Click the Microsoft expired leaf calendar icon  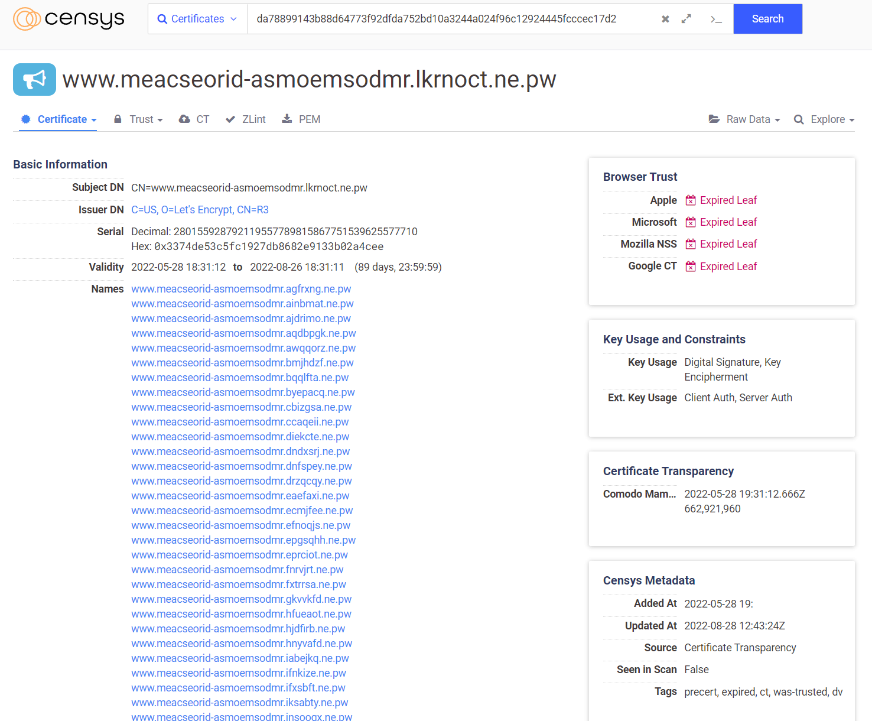pyautogui.click(x=690, y=222)
